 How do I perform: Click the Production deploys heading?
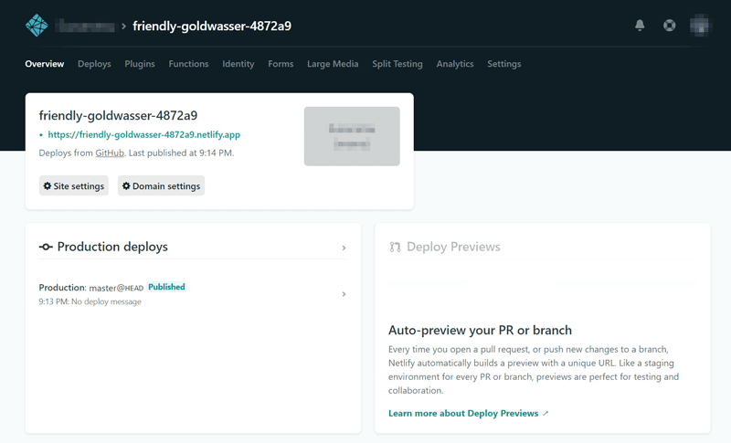(x=112, y=247)
